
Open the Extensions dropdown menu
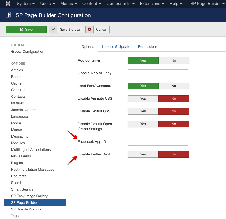point(152,4)
